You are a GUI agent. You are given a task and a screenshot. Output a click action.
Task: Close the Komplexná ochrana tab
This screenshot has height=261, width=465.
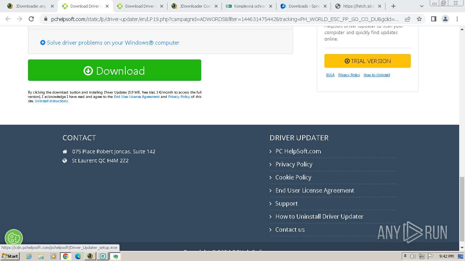[x=270, y=6]
